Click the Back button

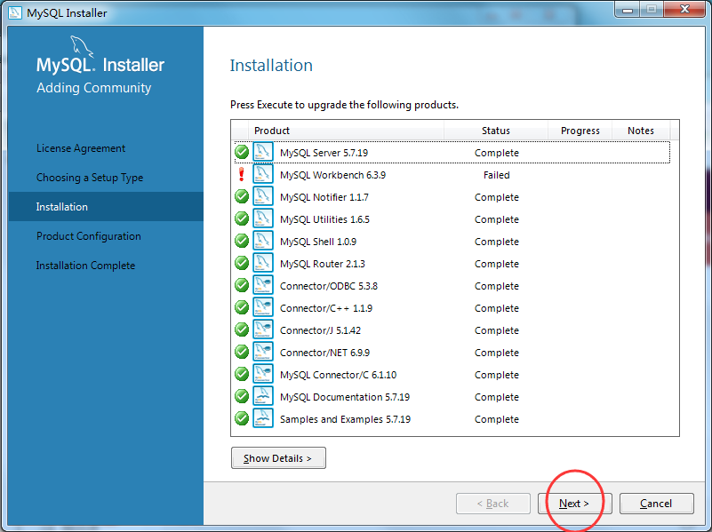[493, 504]
